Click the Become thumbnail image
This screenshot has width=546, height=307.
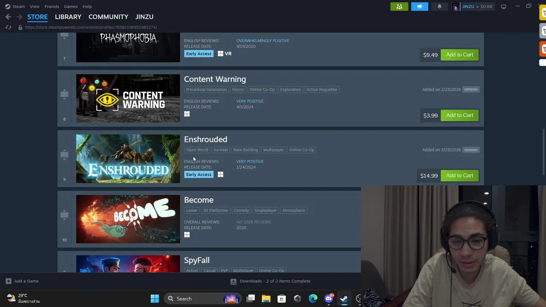point(128,219)
